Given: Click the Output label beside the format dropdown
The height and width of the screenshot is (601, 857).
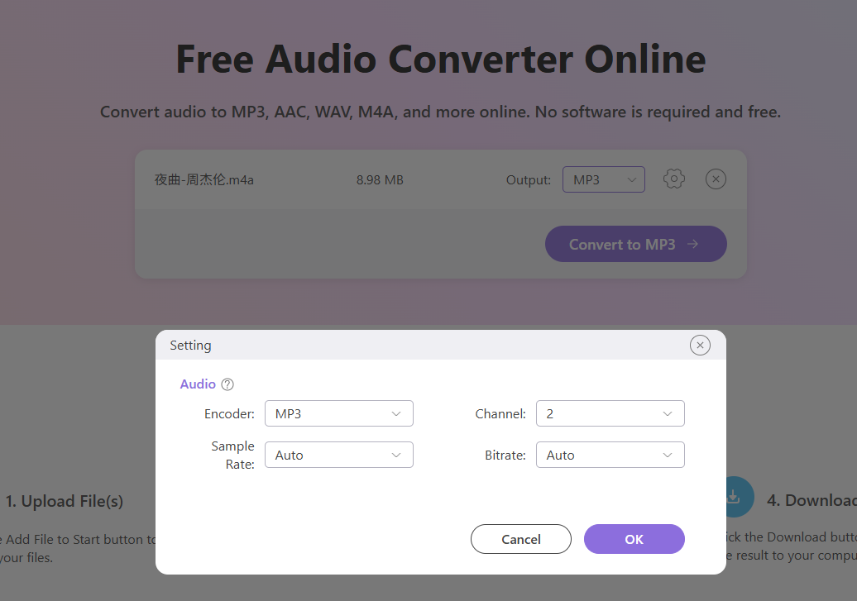Looking at the screenshot, I should tap(528, 179).
